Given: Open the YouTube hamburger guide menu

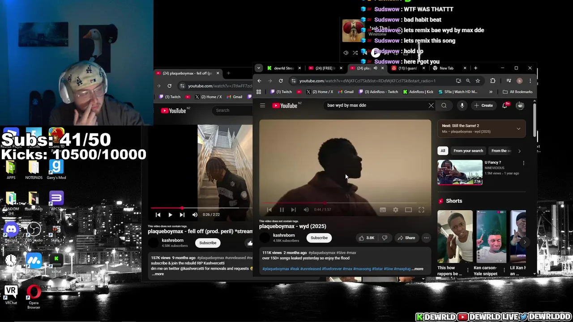Looking at the screenshot, I should coord(263,106).
